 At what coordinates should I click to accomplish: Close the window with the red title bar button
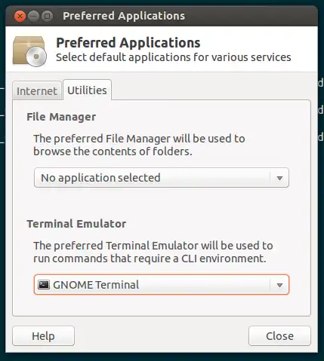pyautogui.click(x=20, y=17)
